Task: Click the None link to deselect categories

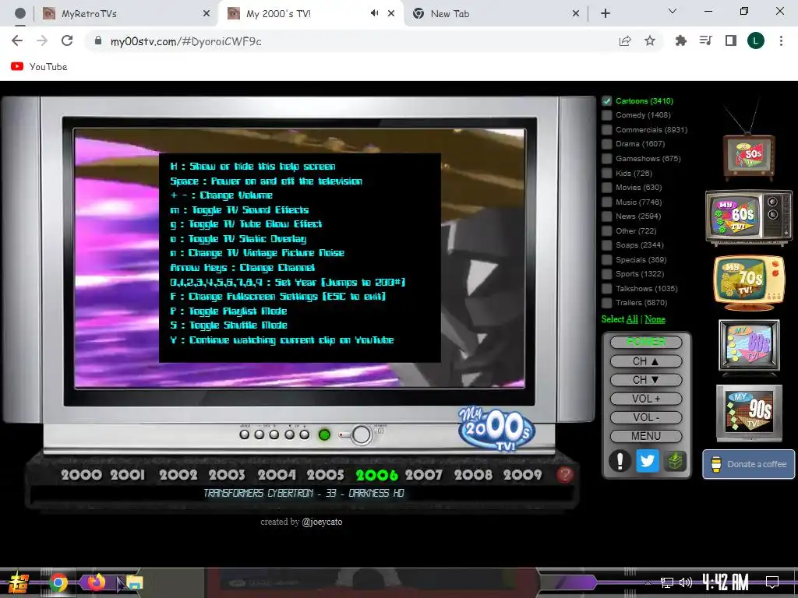Action: pyautogui.click(x=655, y=319)
